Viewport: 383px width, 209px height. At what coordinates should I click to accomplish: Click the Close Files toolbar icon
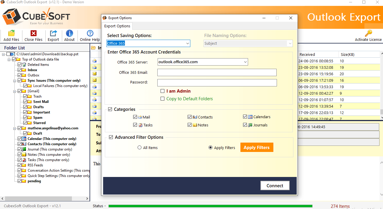coord(34,33)
